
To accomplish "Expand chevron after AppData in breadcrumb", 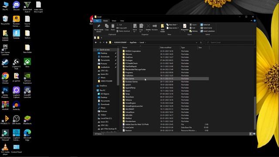I will [x=138, y=43].
